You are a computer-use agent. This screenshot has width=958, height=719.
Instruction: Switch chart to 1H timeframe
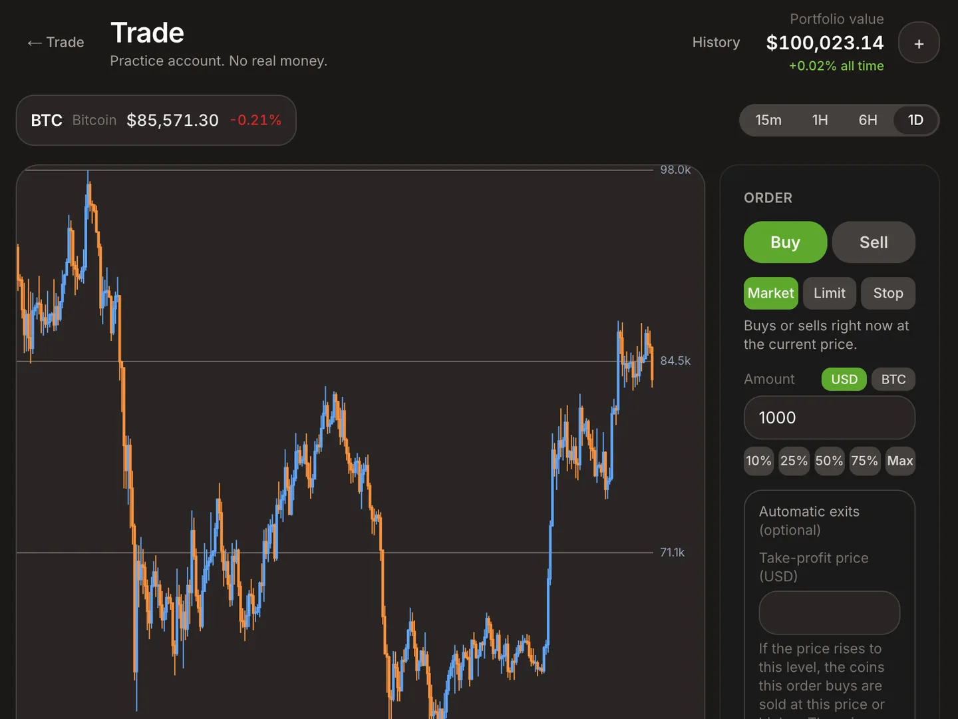tap(820, 120)
